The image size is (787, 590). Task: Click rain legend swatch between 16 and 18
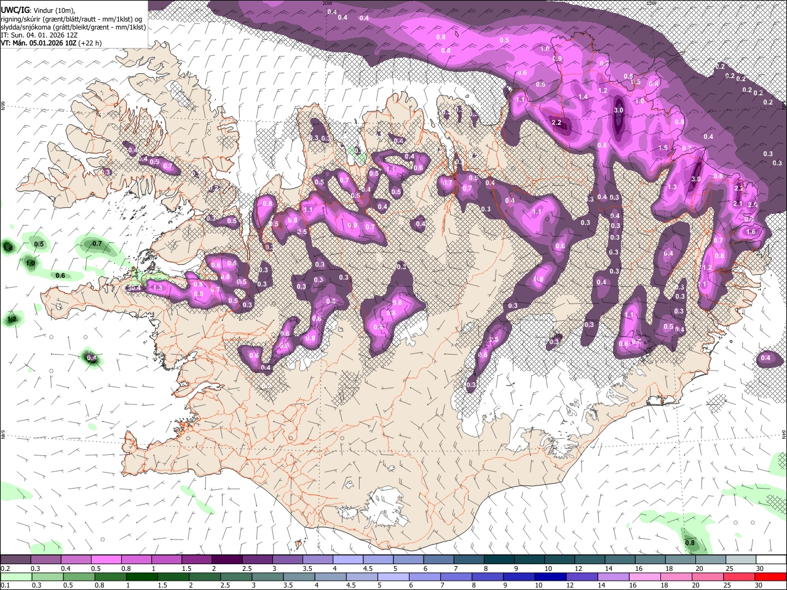point(644,576)
